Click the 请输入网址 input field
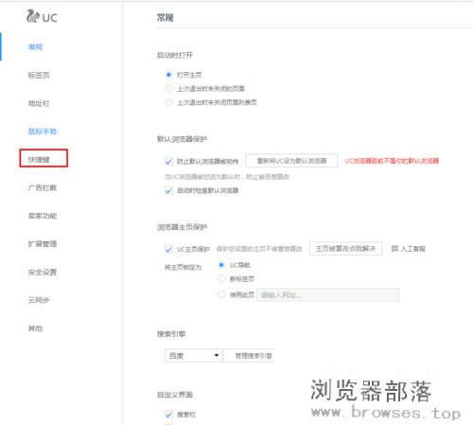Viewport: 473px width, 425px height. pos(327,295)
